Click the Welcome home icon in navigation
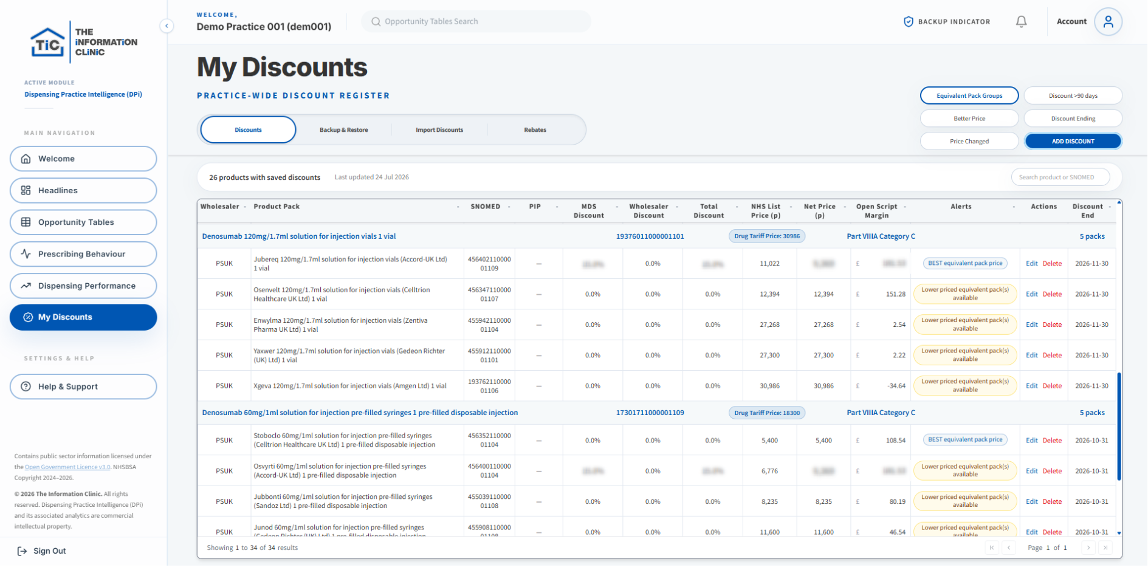 point(26,159)
